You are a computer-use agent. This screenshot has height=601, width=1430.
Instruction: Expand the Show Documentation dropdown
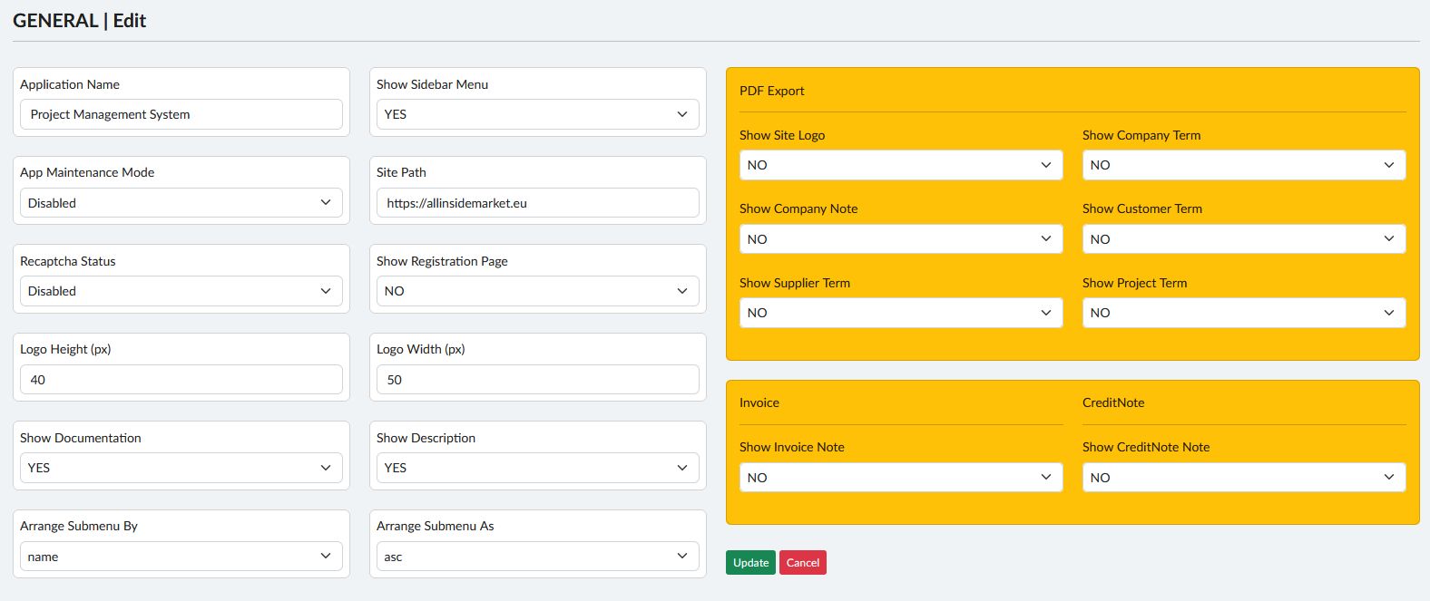[x=181, y=468]
